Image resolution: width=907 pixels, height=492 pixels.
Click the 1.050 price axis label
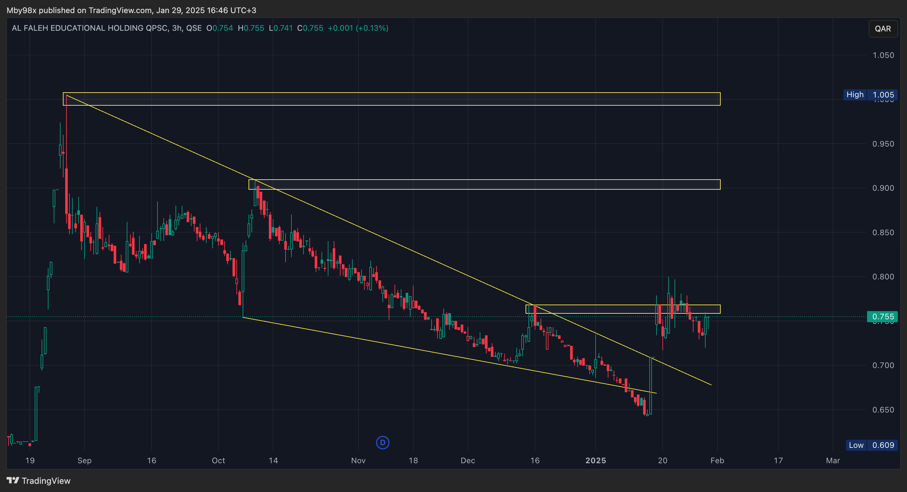[883, 55]
